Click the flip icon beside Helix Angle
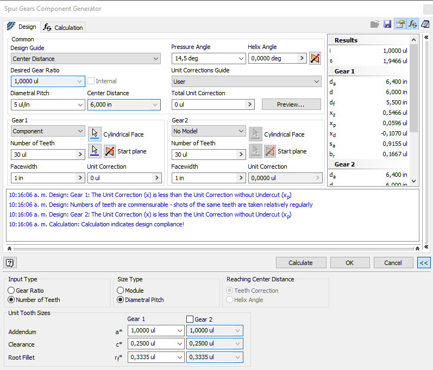The height and width of the screenshot is (370, 433). pos(315,58)
